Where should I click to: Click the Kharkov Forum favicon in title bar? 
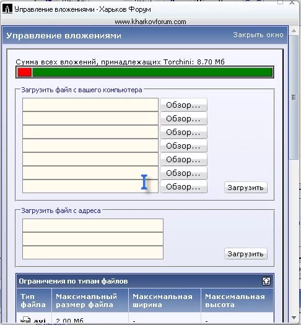(7, 9)
